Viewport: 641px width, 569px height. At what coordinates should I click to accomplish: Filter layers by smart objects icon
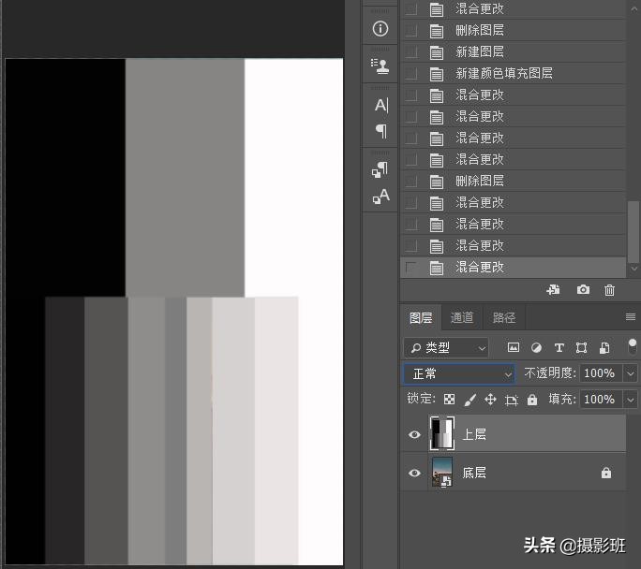pos(604,348)
